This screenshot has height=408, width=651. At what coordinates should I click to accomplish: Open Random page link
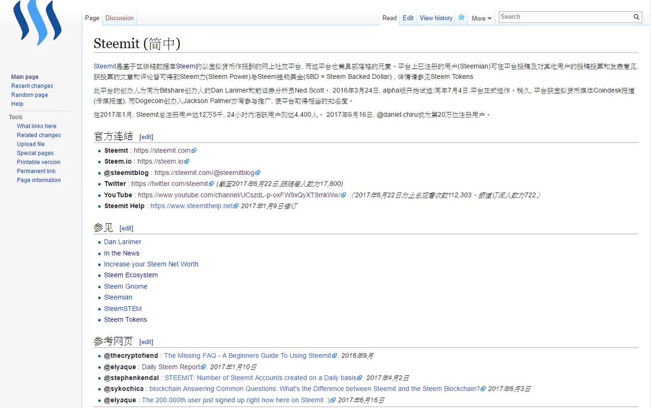coord(29,95)
